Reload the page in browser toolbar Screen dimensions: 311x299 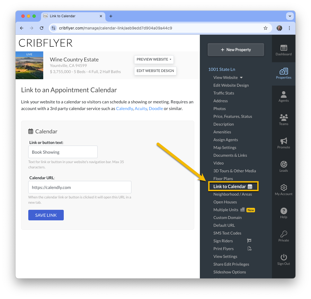pos(42,28)
